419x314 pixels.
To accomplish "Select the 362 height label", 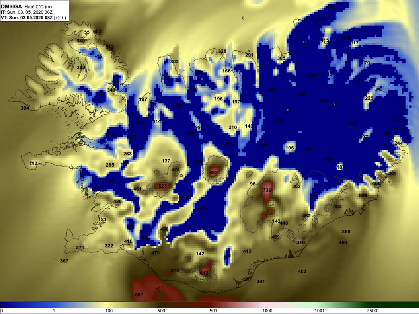I will click(296, 186).
